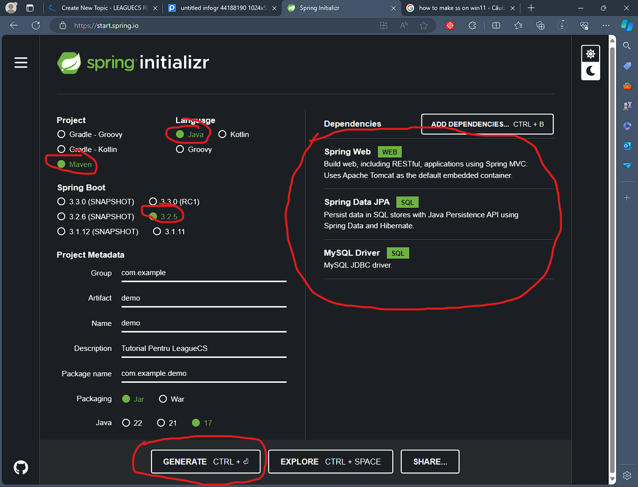This screenshot has width=638, height=487.
Task: Select Spring Boot 3.2.6 (SNAPSHOT)
Action: [96, 217]
